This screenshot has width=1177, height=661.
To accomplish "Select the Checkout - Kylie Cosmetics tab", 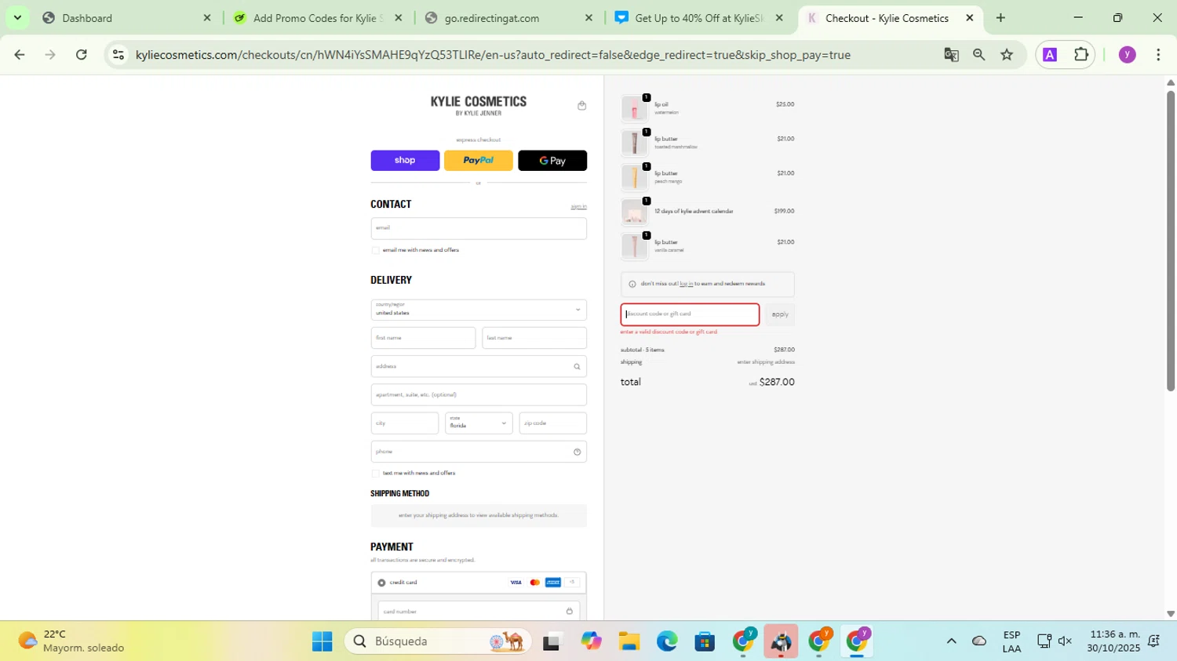I will click(x=890, y=18).
